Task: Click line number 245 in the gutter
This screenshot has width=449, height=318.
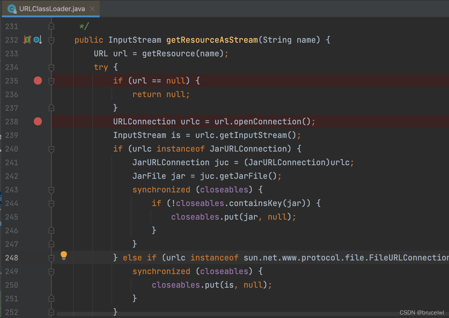Action: (x=12, y=217)
